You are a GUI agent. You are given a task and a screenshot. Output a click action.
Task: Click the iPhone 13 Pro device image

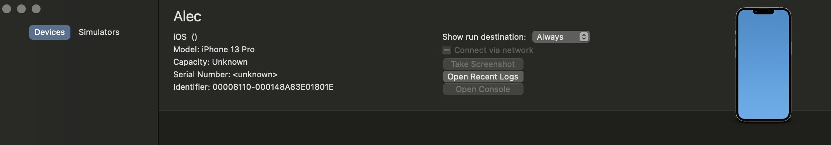pos(764,64)
